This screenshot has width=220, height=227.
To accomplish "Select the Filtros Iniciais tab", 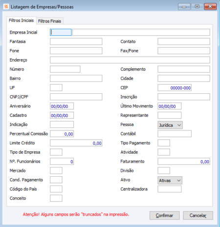I will (22, 21).
